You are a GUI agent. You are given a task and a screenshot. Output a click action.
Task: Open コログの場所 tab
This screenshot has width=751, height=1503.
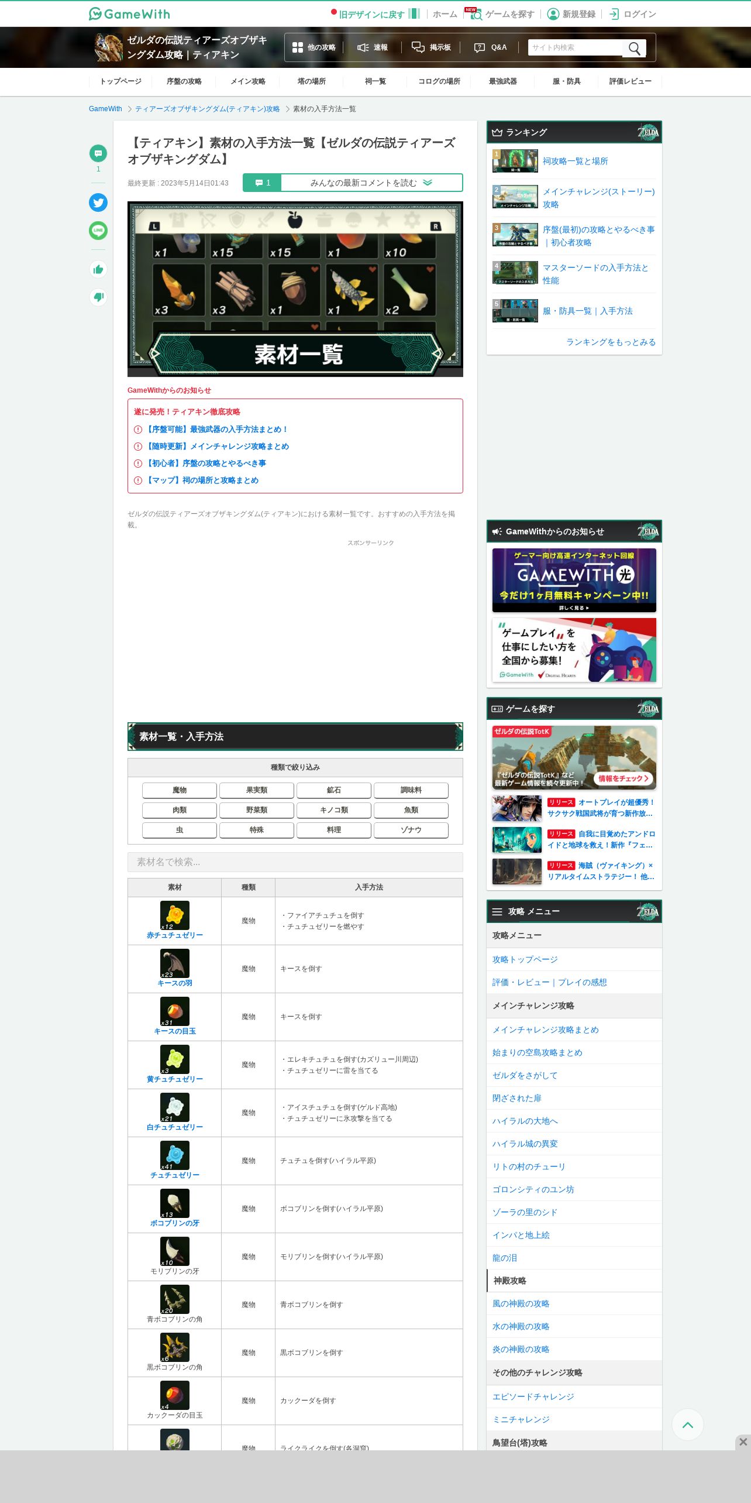coord(439,81)
